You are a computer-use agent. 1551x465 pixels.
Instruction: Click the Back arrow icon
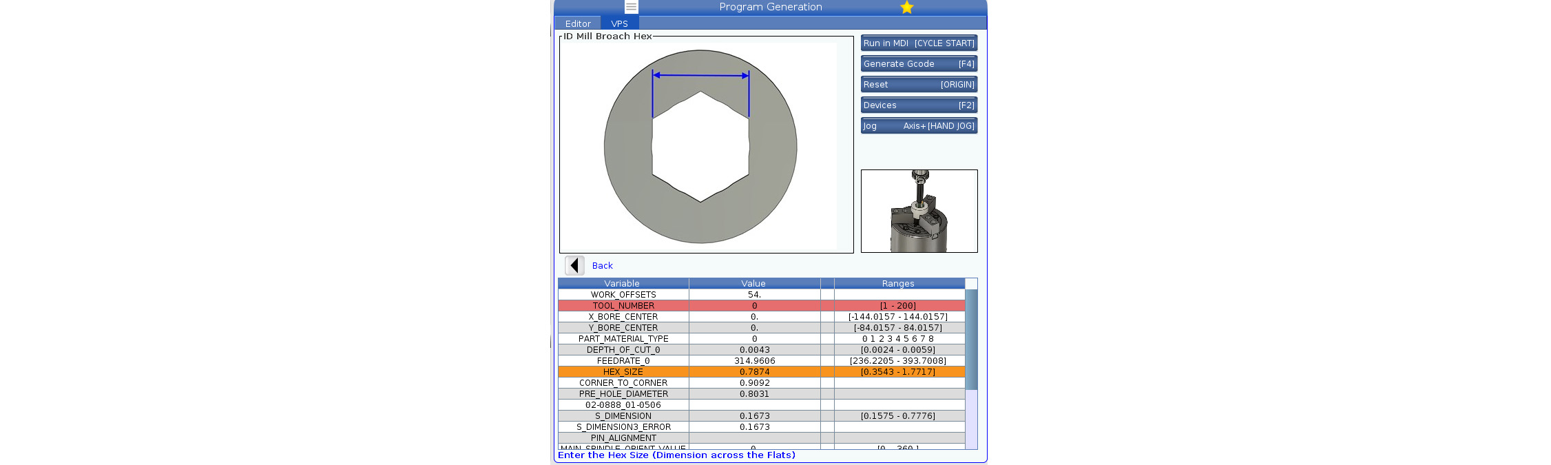click(574, 265)
